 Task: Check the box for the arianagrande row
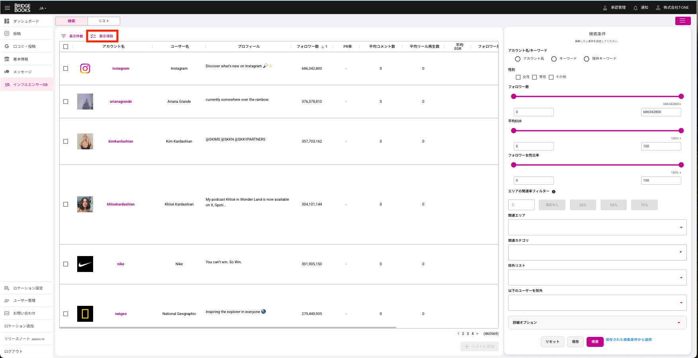tap(66, 102)
